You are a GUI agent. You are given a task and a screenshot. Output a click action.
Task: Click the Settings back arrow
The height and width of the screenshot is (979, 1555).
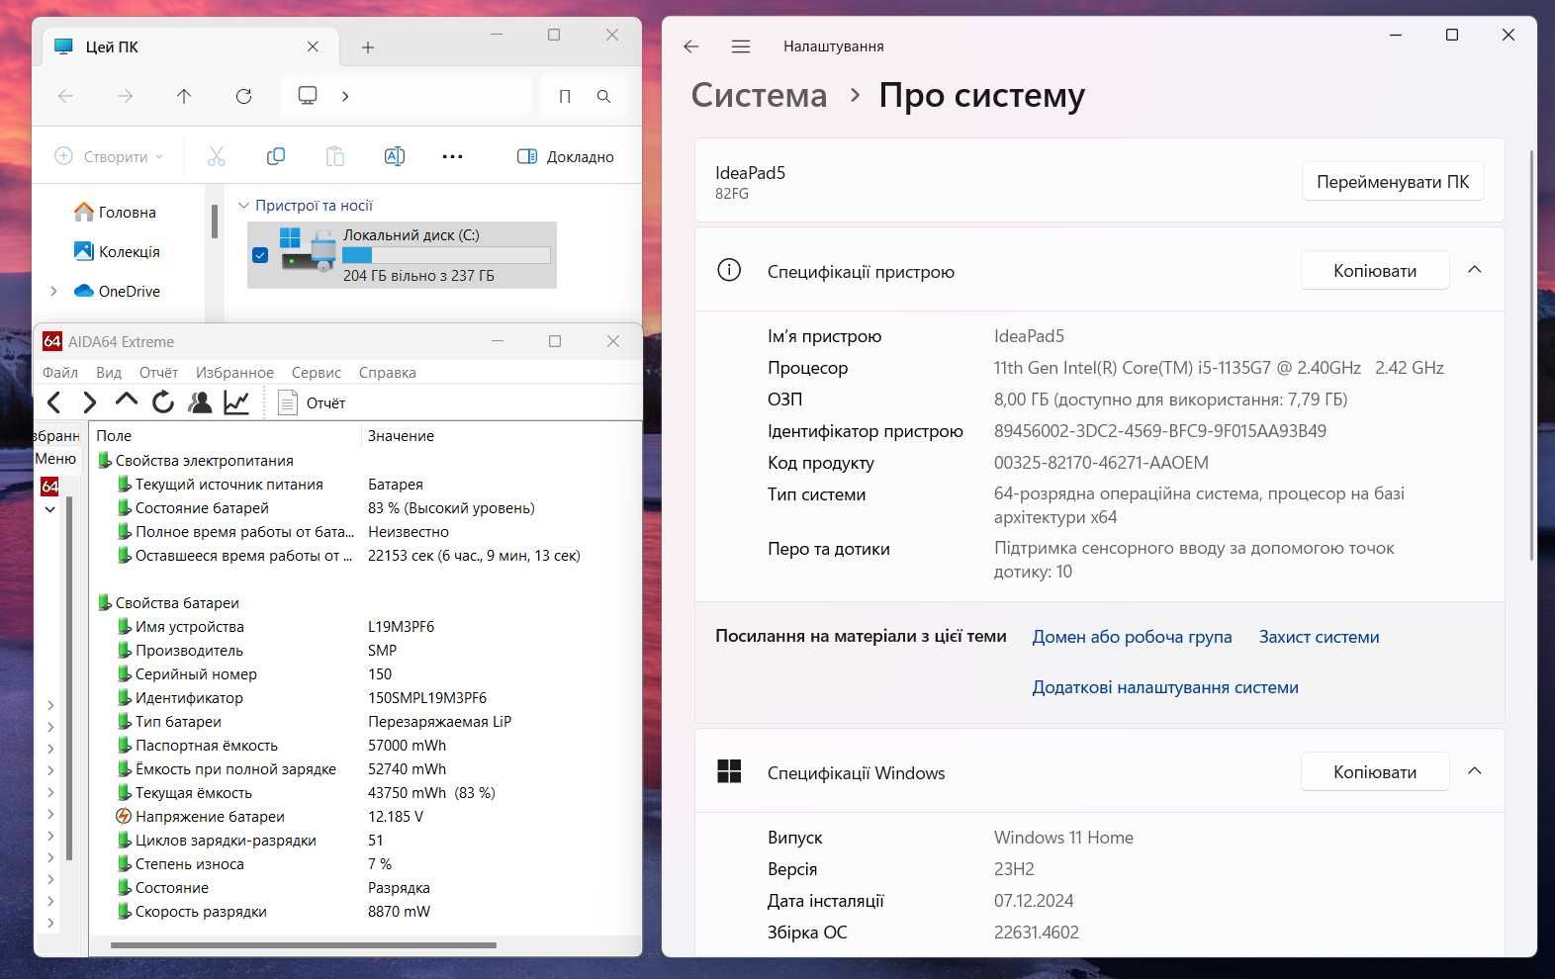(x=691, y=46)
